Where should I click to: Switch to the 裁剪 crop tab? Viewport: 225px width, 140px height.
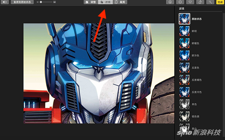point(120,2)
